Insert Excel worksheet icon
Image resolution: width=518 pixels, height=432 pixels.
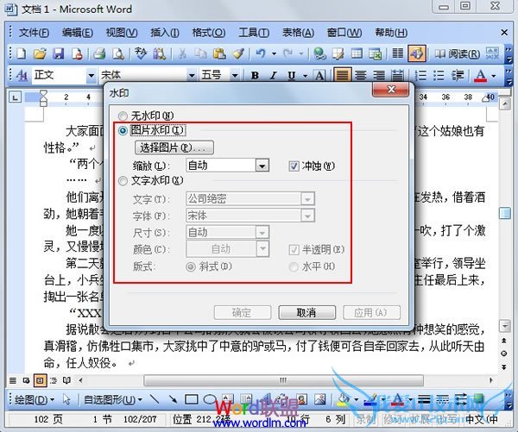375,53
